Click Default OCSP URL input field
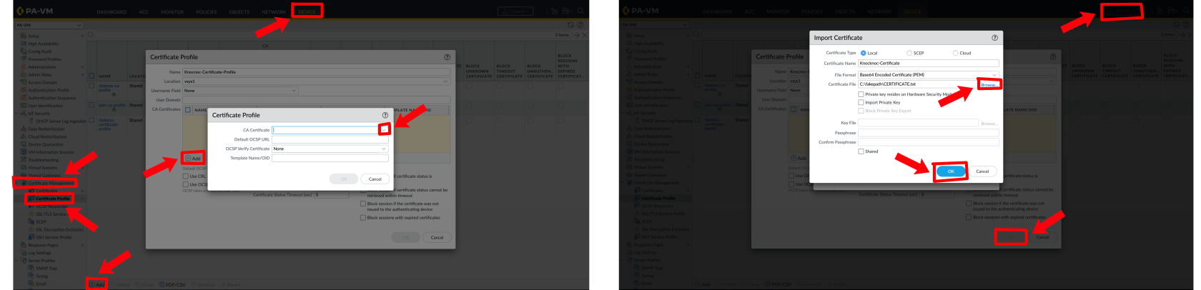Image resolution: width=1201 pixels, height=290 pixels. (x=330, y=139)
